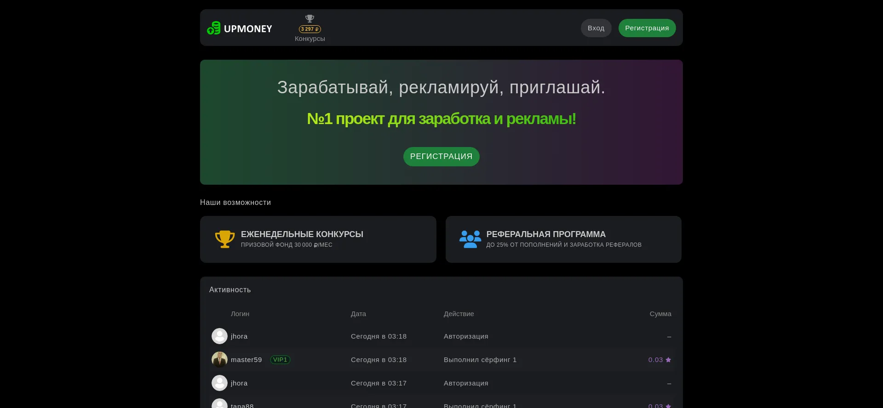Open the Конкурсы menu item
Viewport: 883px width, 408px height.
pos(310,39)
